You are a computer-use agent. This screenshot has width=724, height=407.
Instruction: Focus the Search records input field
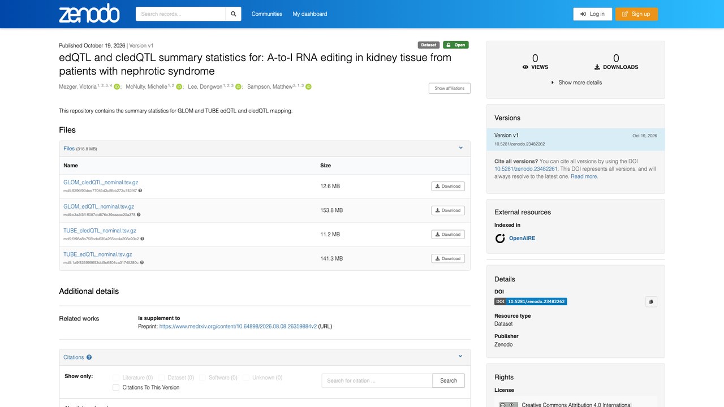181,14
